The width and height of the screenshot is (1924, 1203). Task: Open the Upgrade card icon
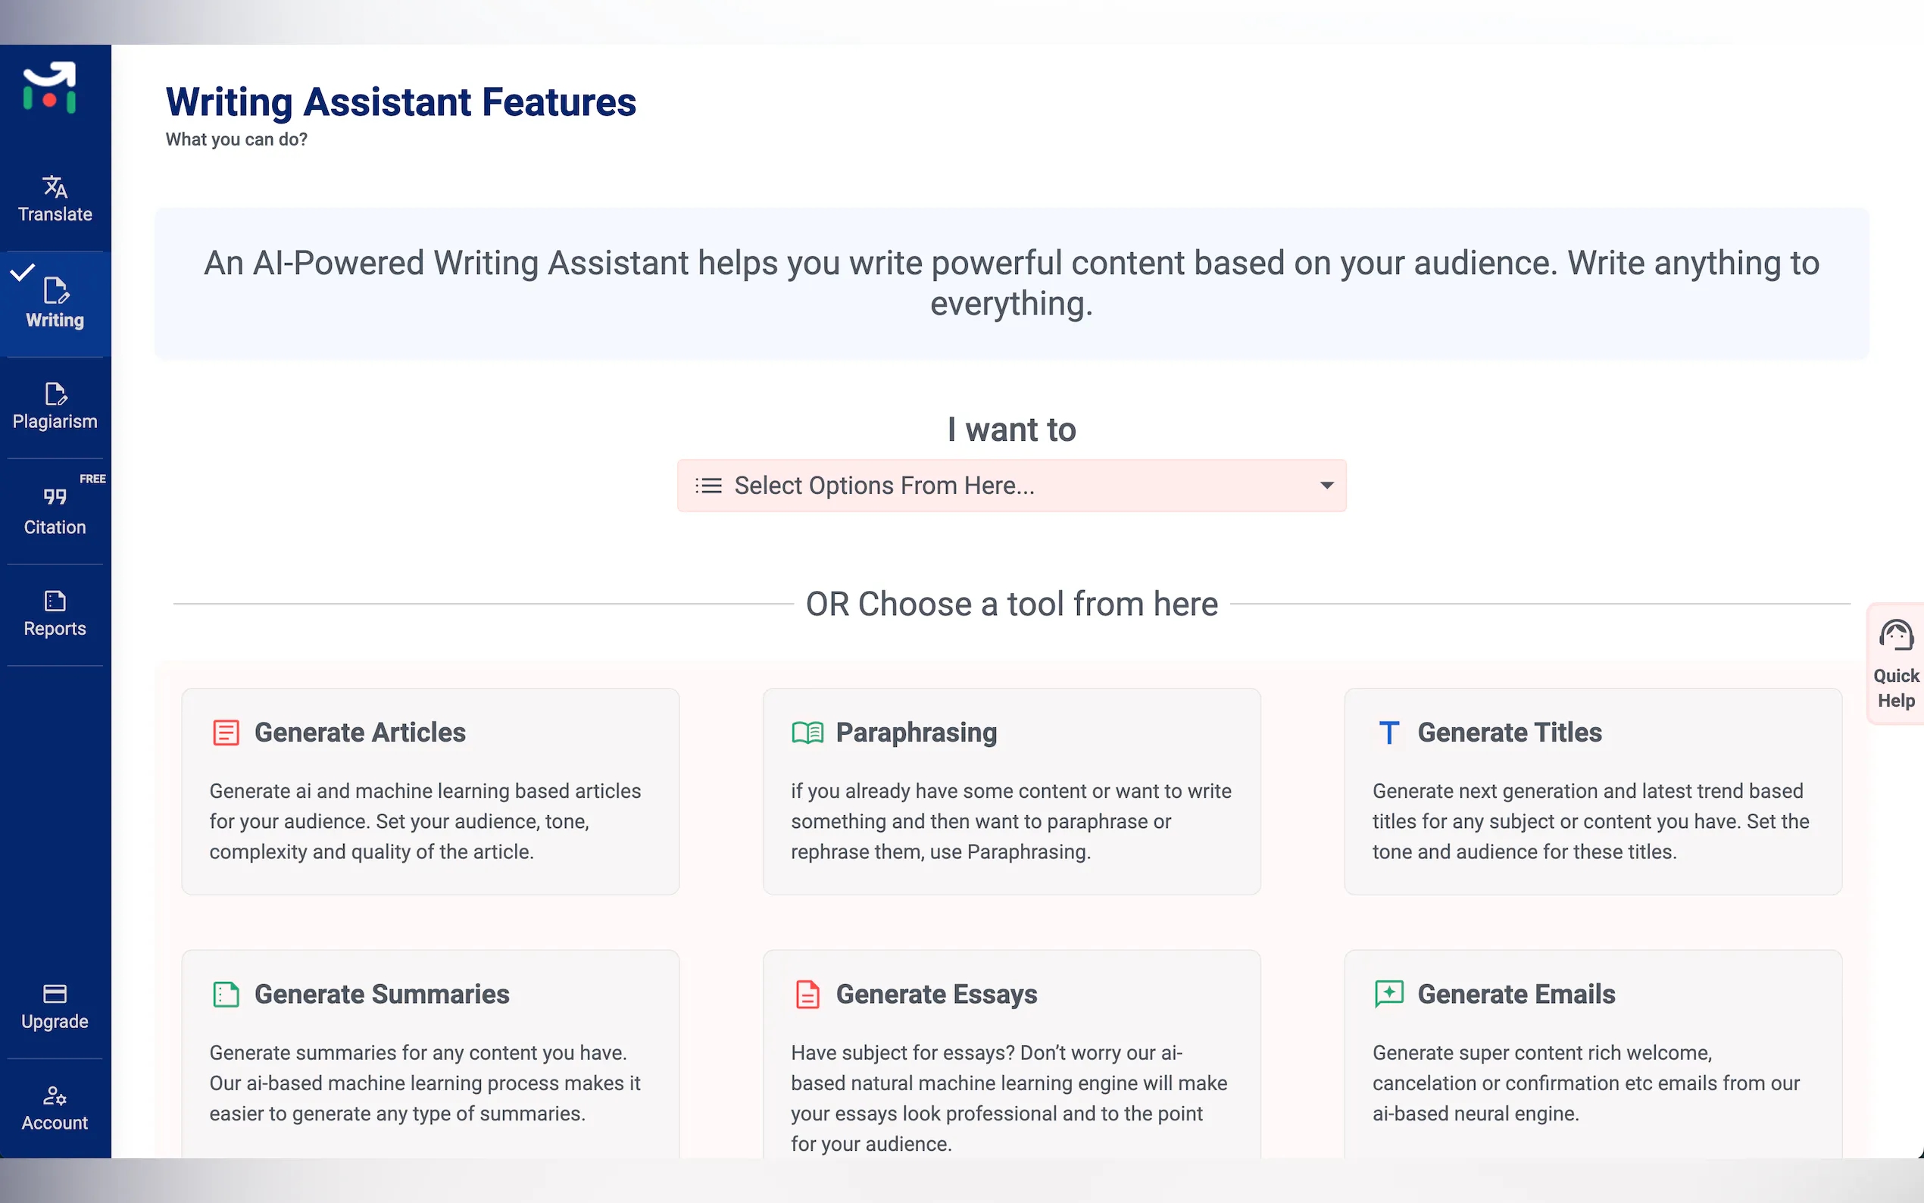pos(55,994)
